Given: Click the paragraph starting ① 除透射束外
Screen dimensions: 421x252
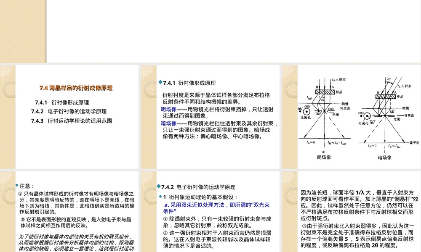Looking at the screenshot, I should pyautogui.click(x=217, y=222).
